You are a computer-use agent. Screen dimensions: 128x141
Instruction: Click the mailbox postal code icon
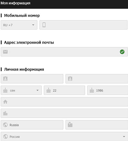pos(70,125)
